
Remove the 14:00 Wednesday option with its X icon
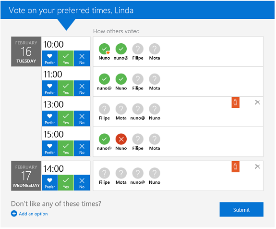tap(258, 167)
